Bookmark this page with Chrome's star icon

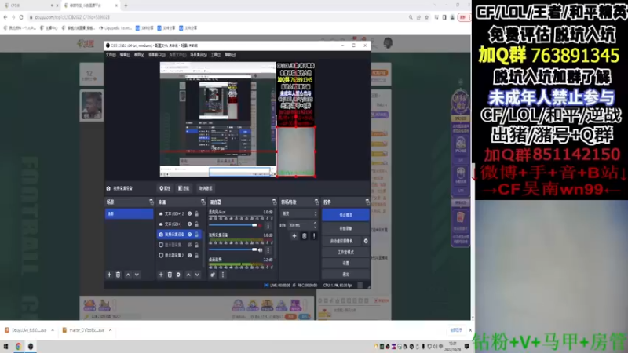point(427,17)
